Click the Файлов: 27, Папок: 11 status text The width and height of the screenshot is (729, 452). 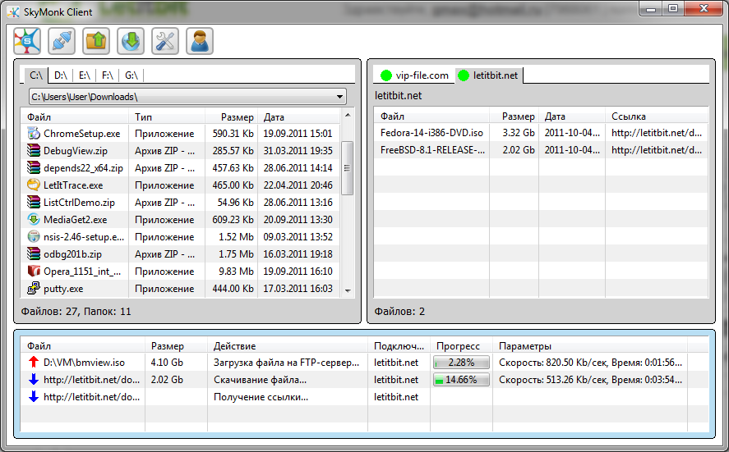tap(76, 311)
